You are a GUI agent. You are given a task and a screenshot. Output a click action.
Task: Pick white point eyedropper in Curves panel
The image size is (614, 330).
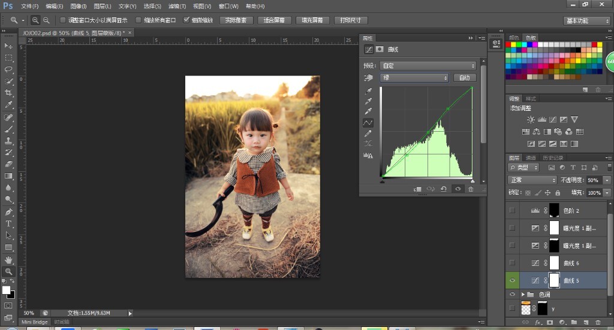[368, 111]
